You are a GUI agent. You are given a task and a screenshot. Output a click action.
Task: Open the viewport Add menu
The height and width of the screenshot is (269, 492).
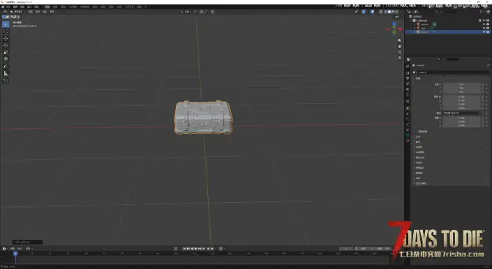(x=45, y=12)
